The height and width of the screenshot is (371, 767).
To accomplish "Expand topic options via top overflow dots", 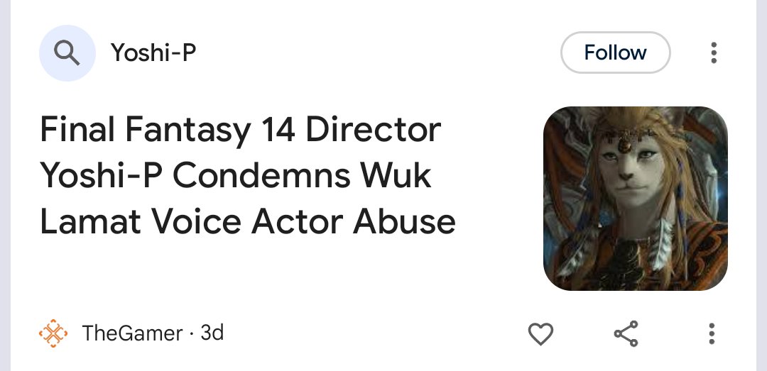I will pyautogui.click(x=714, y=52).
